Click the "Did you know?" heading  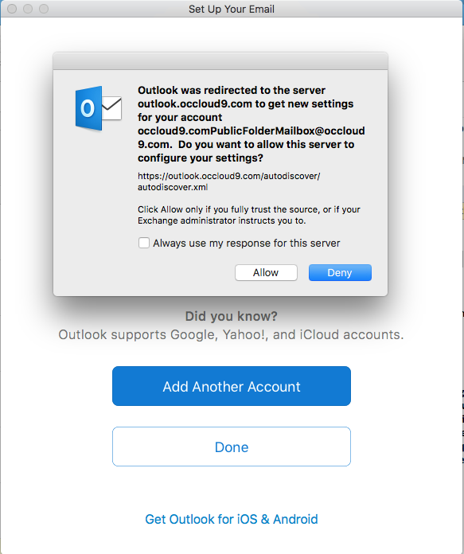tap(232, 316)
